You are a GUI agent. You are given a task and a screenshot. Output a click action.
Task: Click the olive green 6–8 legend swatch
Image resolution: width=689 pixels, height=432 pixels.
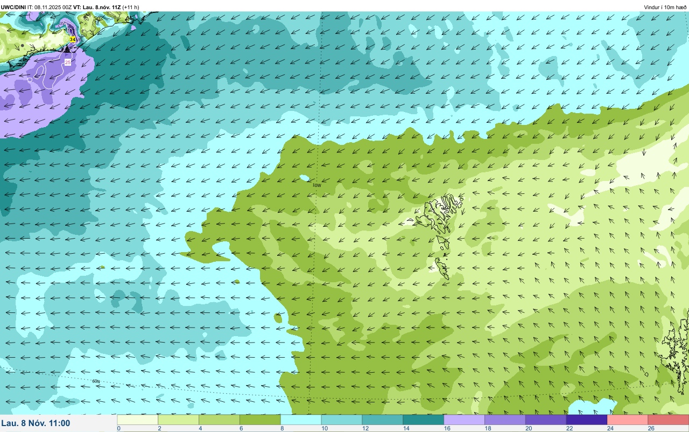pos(260,420)
